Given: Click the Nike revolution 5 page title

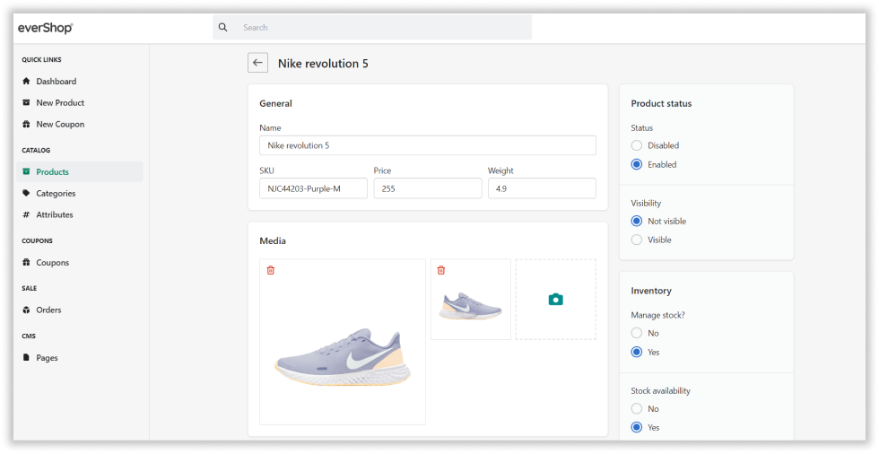Looking at the screenshot, I should 323,64.
